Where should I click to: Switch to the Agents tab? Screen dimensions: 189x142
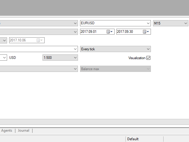point(6,130)
